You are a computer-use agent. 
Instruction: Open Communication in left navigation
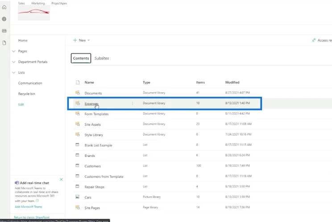(x=30, y=83)
